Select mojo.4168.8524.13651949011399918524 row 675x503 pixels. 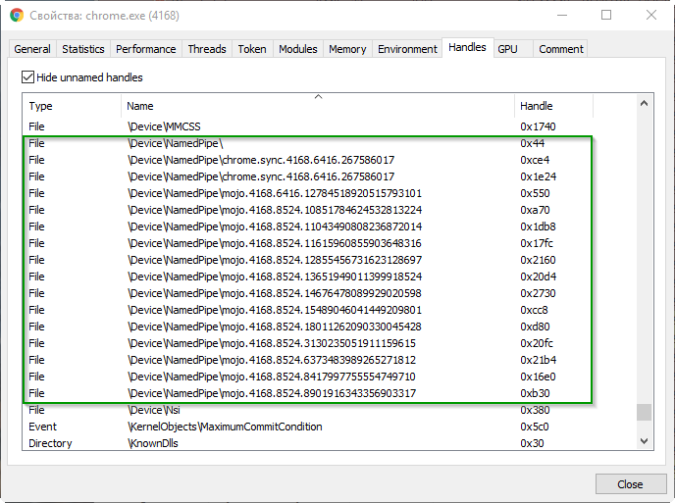click(308, 277)
